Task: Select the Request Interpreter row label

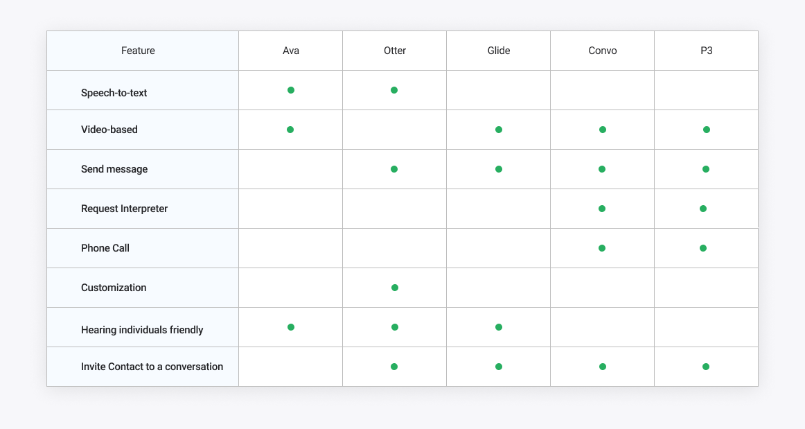Action: click(x=124, y=209)
